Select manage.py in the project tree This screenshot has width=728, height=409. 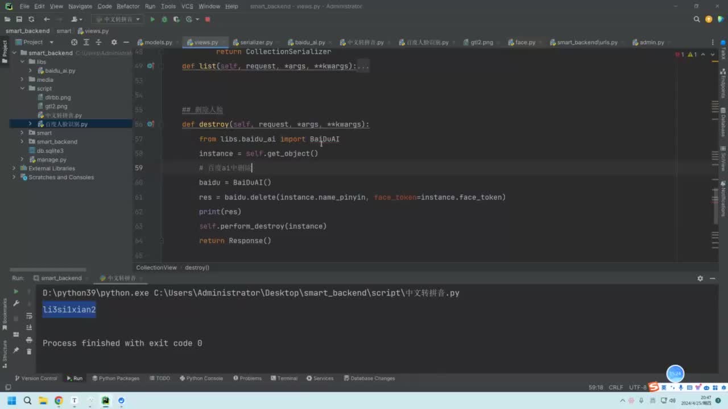point(52,160)
